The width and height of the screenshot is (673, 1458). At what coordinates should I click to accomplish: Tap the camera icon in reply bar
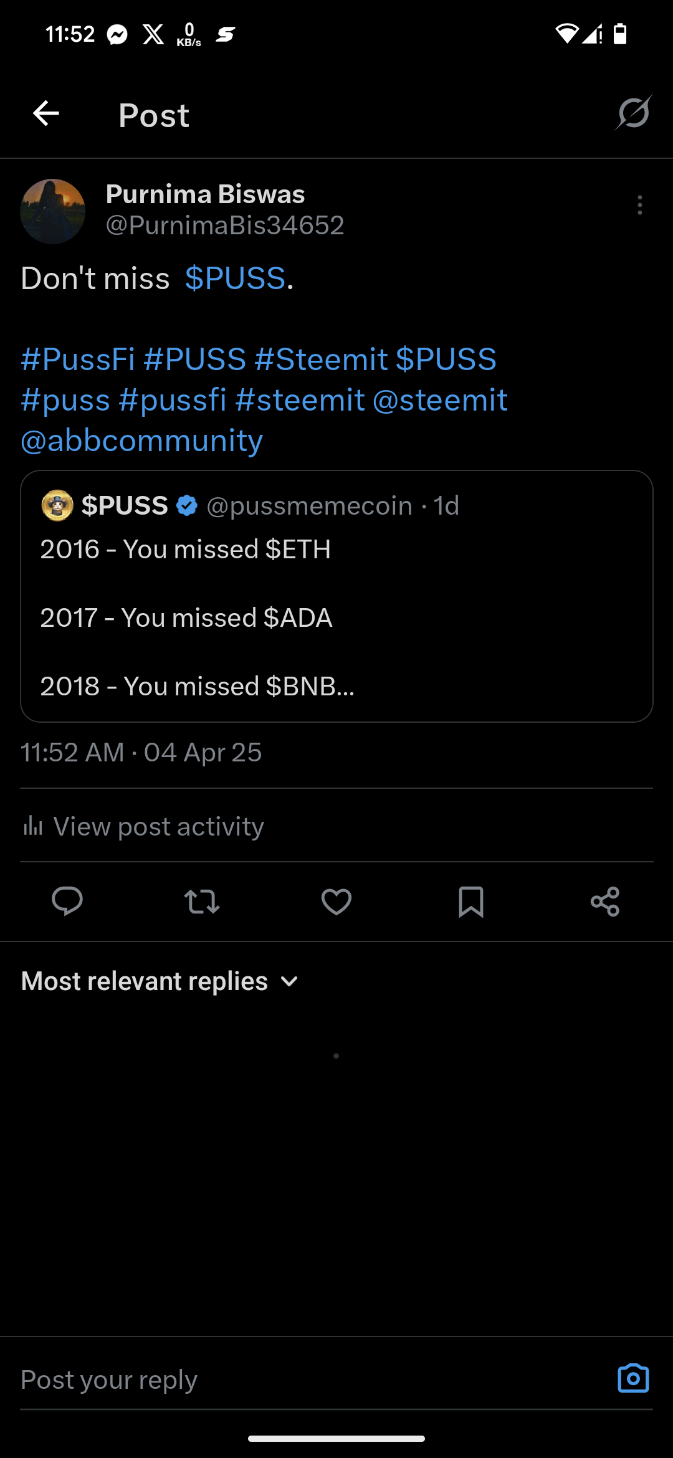[633, 1378]
